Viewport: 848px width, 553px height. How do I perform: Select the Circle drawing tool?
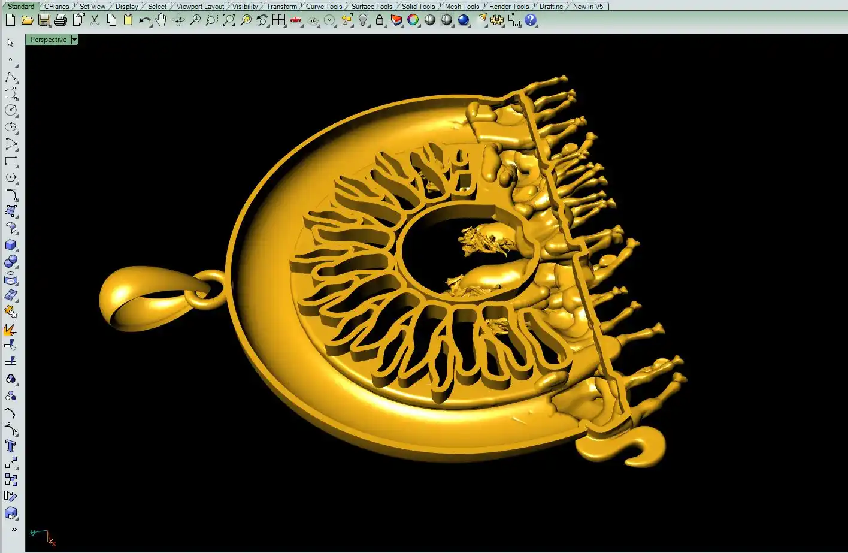click(x=10, y=110)
